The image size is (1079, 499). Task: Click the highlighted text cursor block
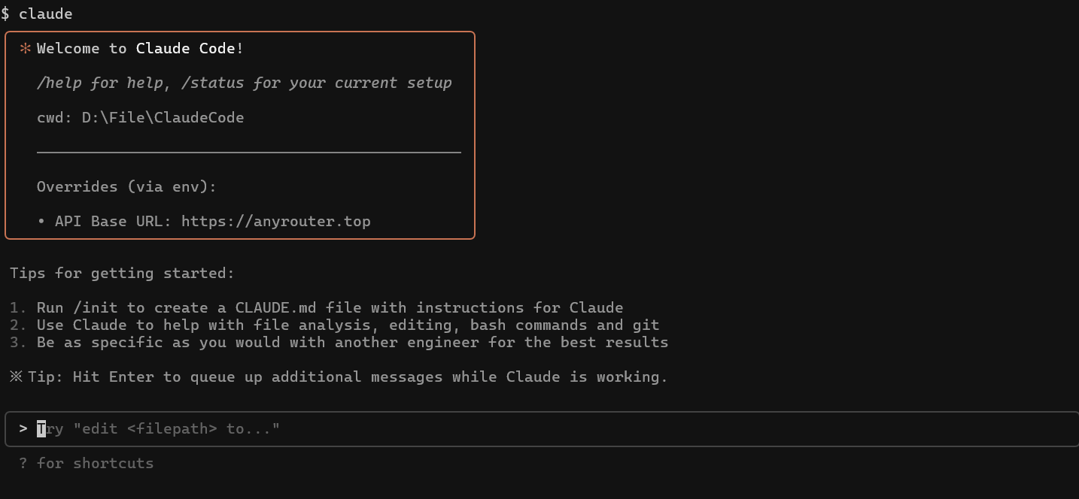tap(41, 428)
